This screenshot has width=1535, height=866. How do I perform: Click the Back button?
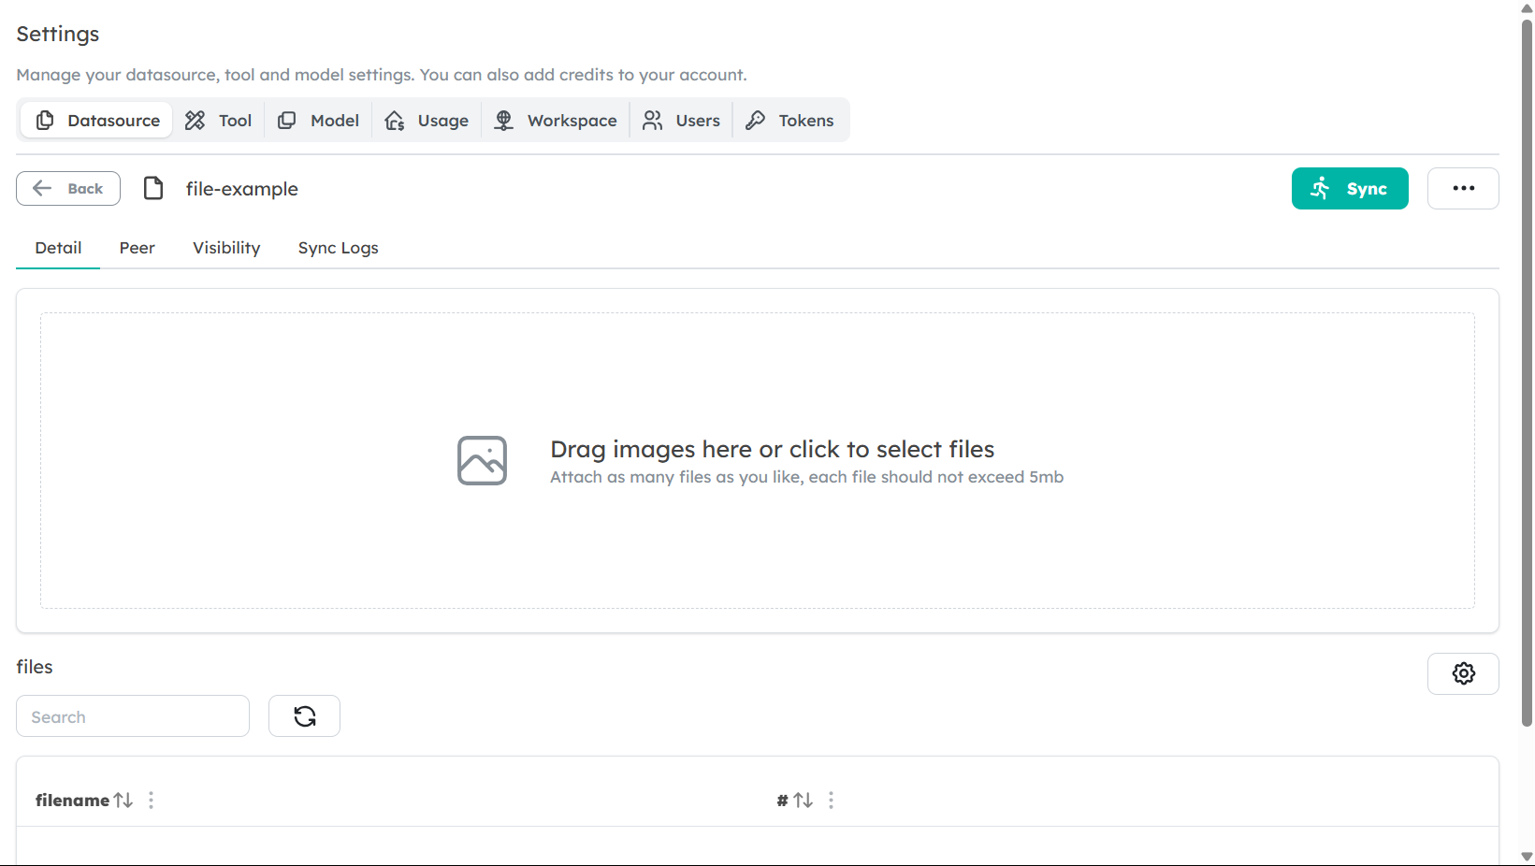[x=68, y=189]
